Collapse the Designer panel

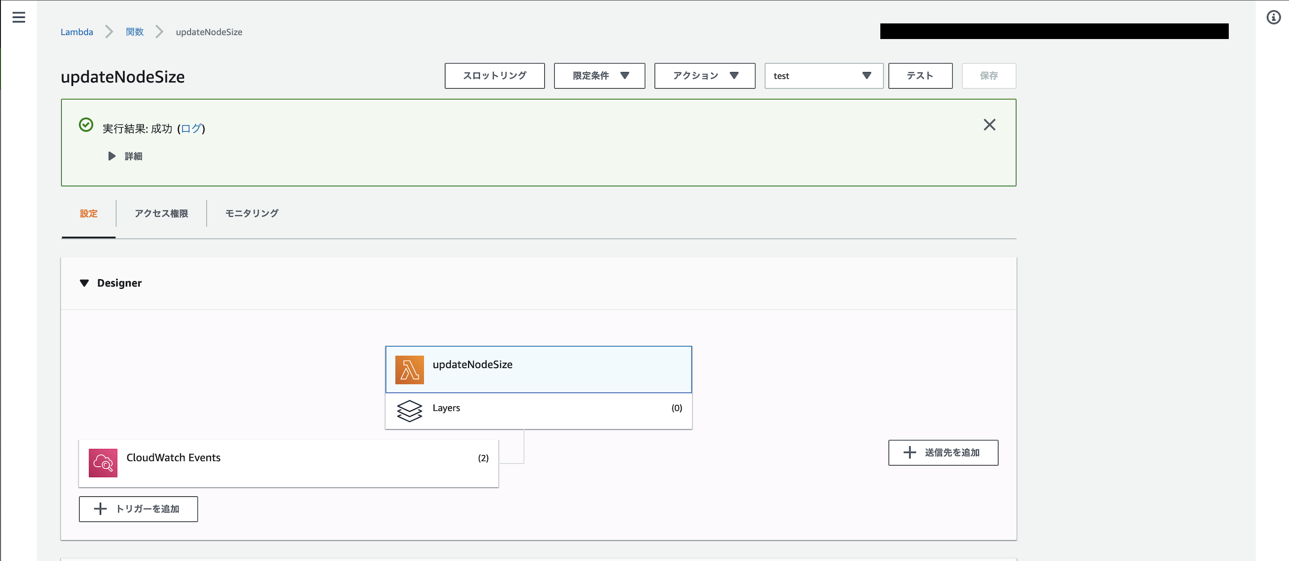pos(85,283)
